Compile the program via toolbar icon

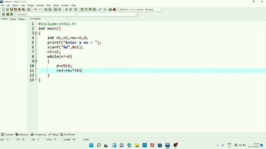coord(82,10)
